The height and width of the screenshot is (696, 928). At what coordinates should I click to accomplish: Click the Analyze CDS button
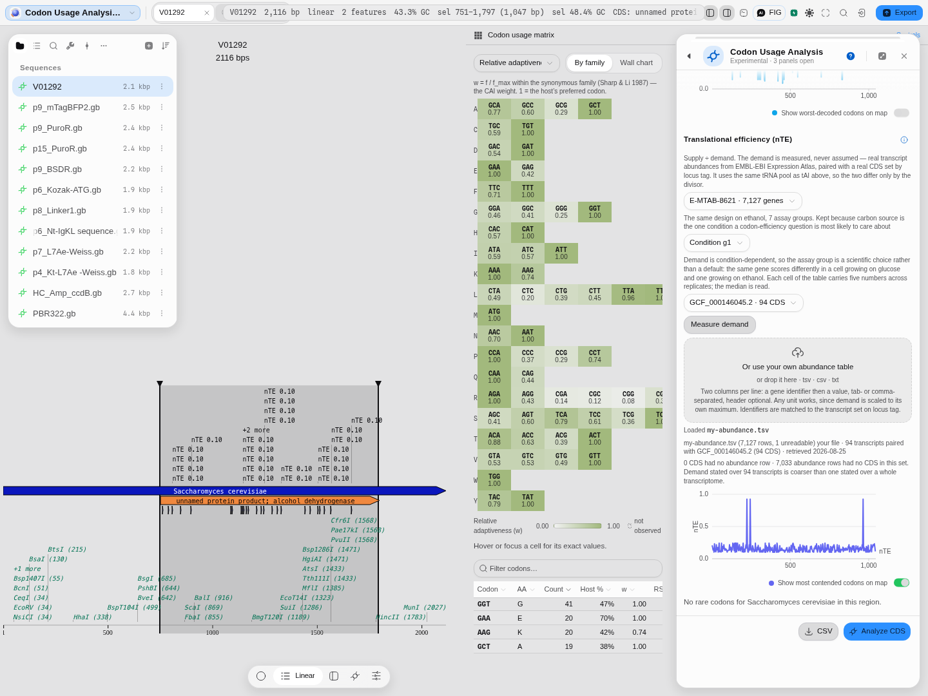pyautogui.click(x=877, y=632)
